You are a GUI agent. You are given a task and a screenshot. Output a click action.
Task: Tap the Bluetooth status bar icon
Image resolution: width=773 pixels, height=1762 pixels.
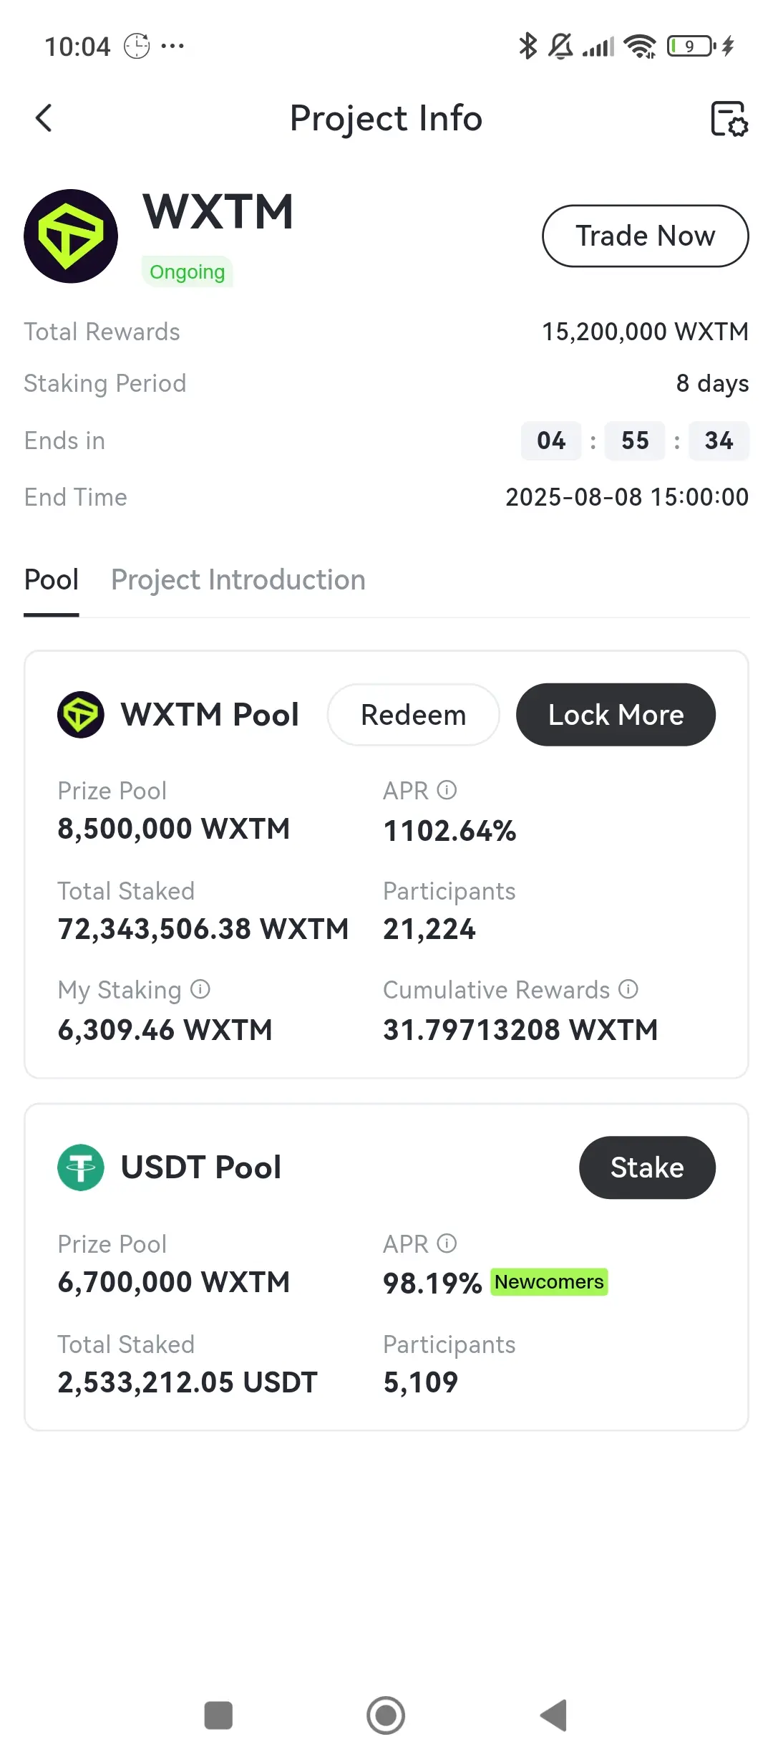click(x=528, y=46)
